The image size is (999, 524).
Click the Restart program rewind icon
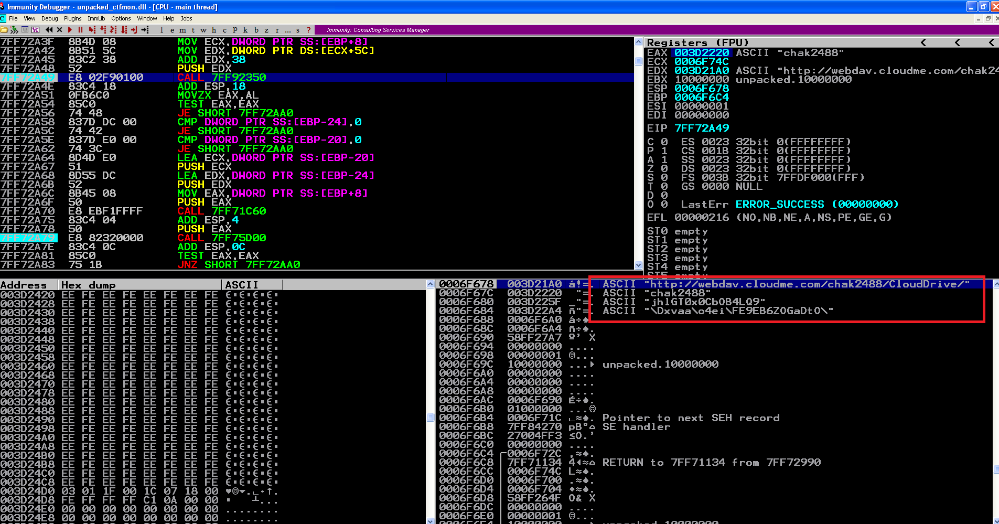49,30
